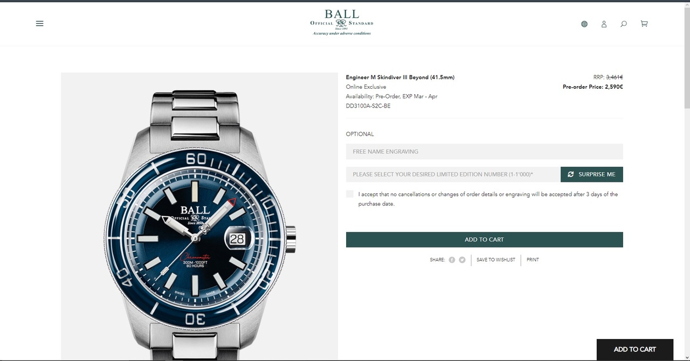Open the user account icon
This screenshot has width=690, height=361.
tap(604, 24)
